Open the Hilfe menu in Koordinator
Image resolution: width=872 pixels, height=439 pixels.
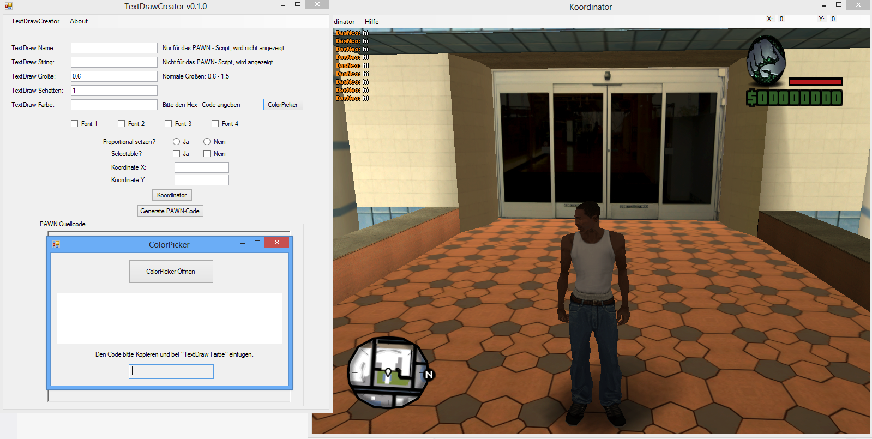point(371,22)
